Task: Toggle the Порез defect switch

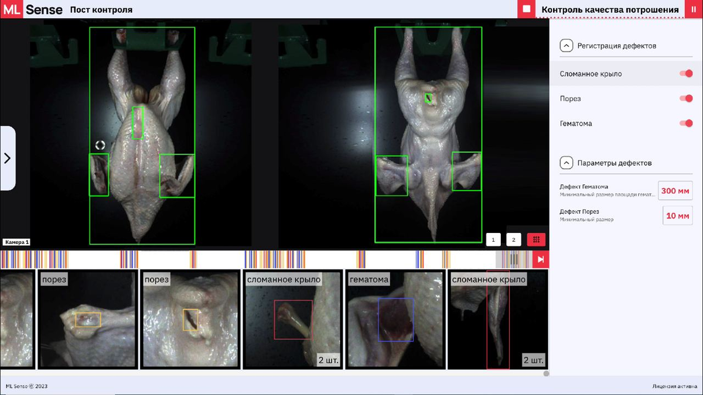Action: [x=686, y=98]
